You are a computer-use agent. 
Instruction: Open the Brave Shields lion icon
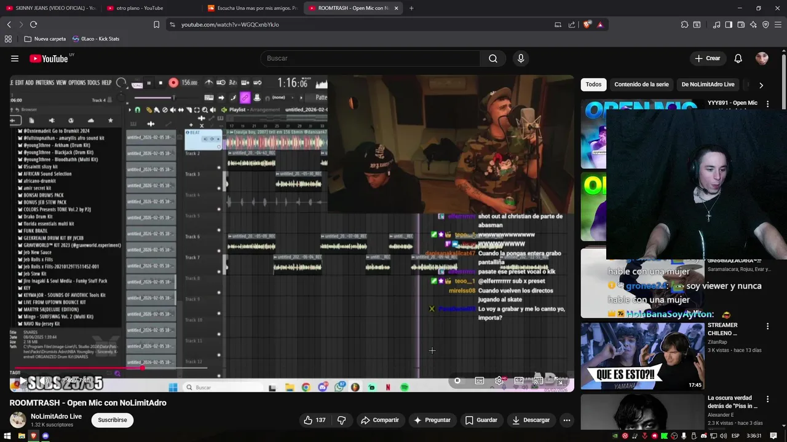[x=587, y=25]
